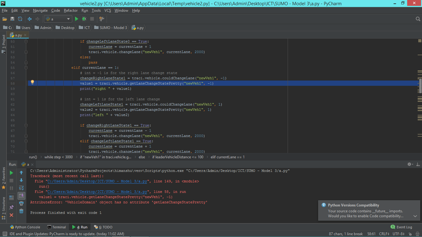
Task: Click the Print icon in Run console
Action: point(21,203)
